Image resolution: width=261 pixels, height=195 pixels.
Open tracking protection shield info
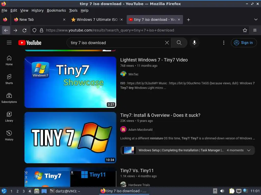[x=34, y=30]
